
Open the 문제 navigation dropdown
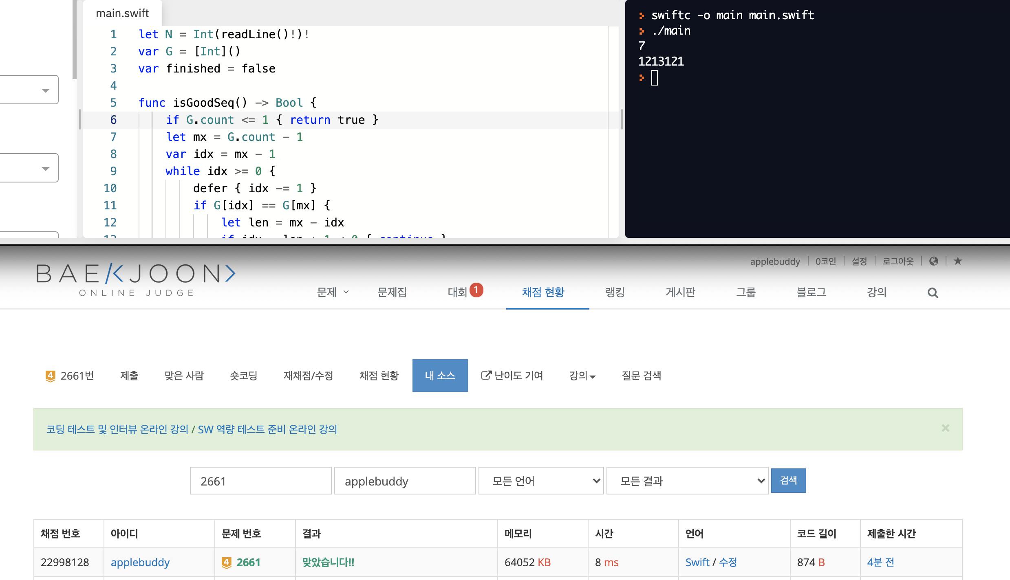click(333, 292)
